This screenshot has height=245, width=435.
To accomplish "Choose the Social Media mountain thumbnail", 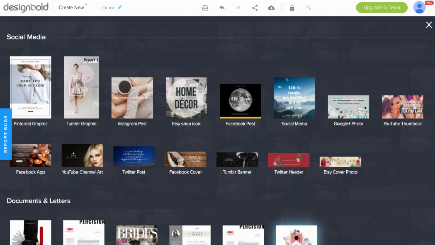I will 294,98.
